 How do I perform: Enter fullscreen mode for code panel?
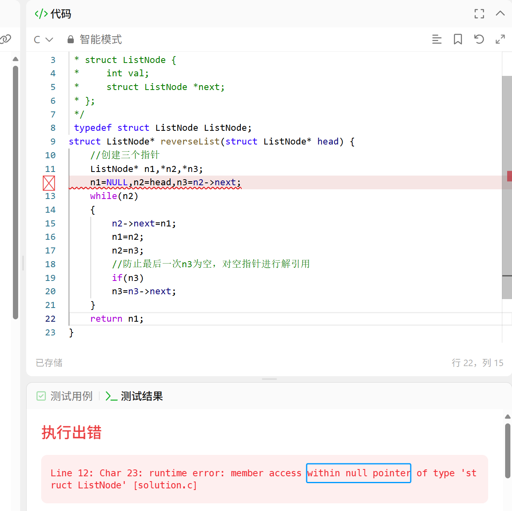click(x=479, y=14)
